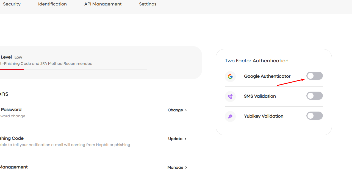352x169 pixels.
Task: Switch to the Identification tab
Action: point(52,4)
